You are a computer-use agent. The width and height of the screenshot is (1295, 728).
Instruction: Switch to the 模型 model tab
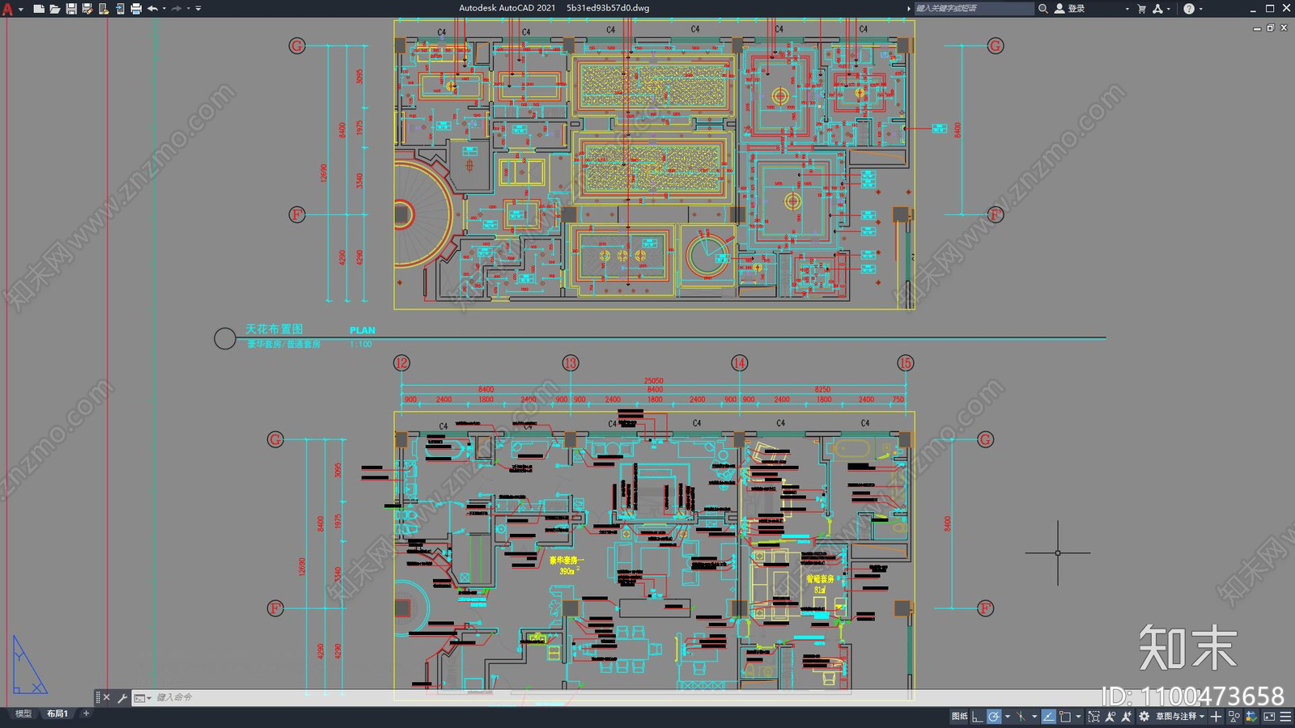23,713
